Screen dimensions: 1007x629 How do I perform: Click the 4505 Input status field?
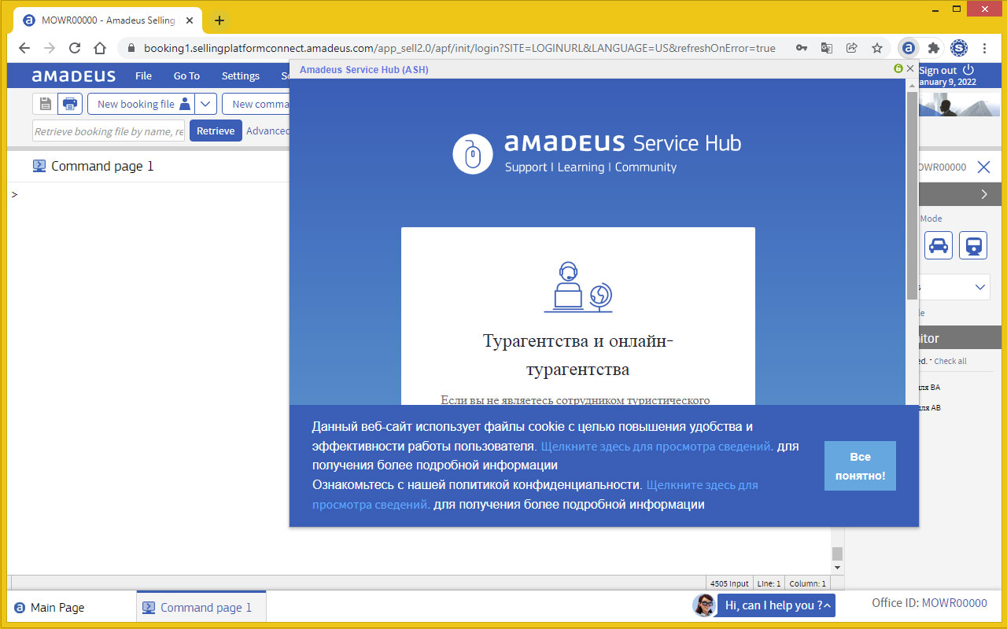729,583
